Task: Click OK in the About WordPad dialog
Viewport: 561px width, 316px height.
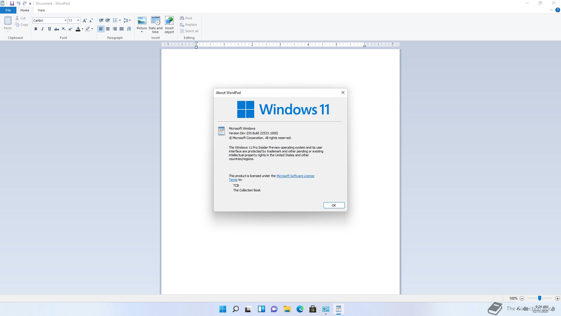Action: point(334,205)
